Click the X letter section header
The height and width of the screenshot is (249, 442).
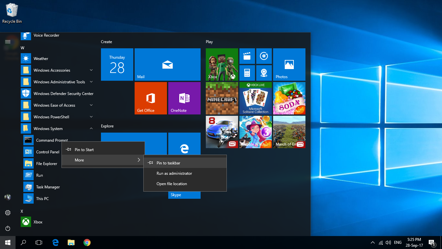[x=22, y=211]
